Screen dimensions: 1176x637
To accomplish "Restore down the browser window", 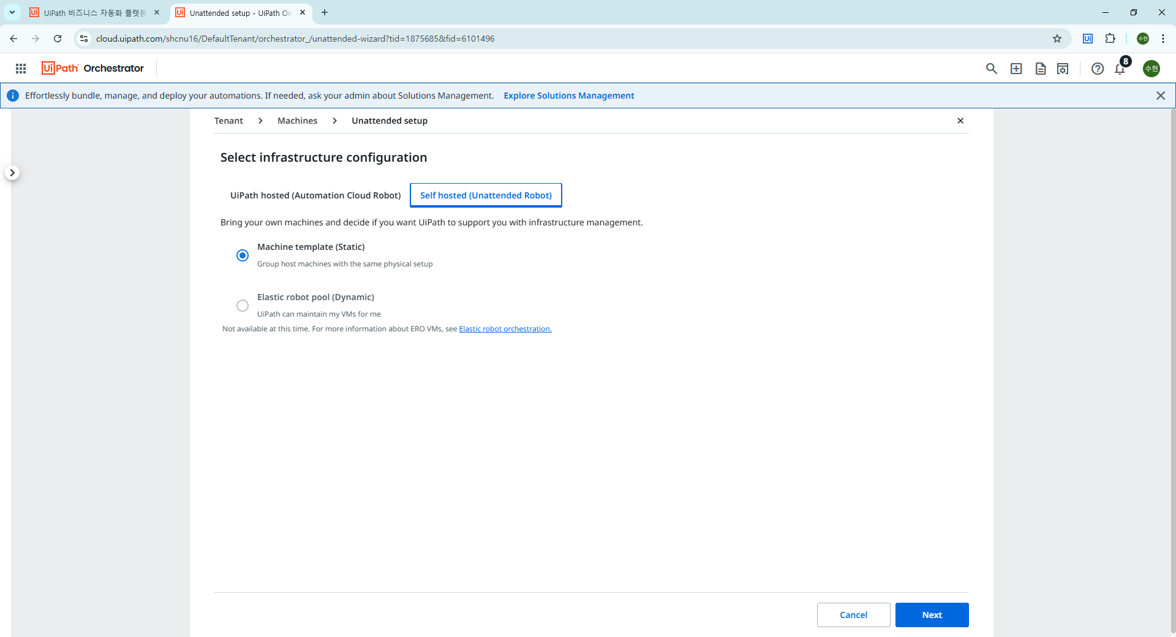I will click(x=1134, y=12).
